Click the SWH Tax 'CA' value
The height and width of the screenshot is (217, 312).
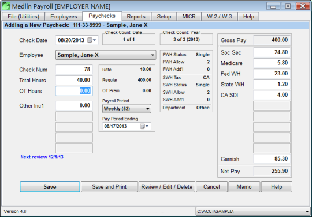pyautogui.click(x=206, y=78)
